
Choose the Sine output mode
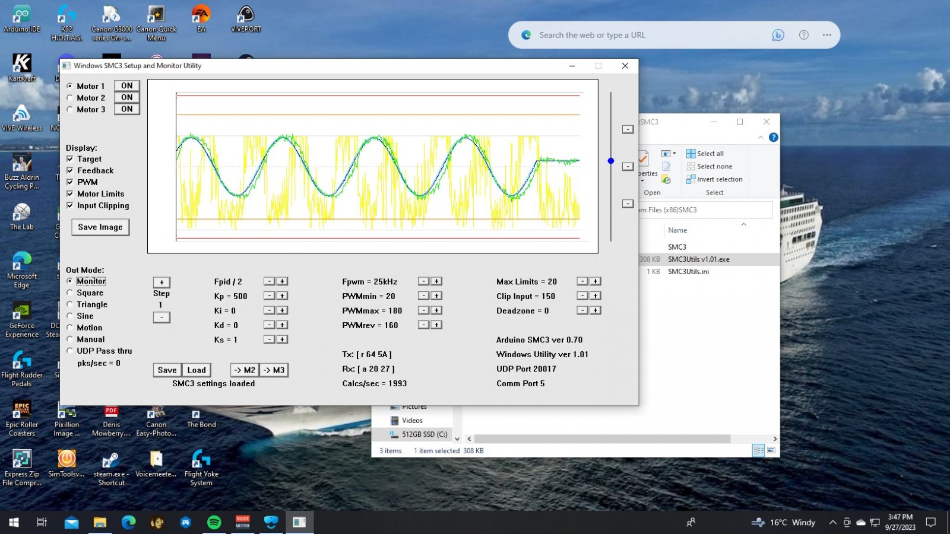[x=70, y=316]
